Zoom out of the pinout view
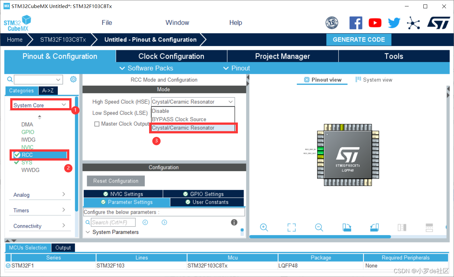Image resolution: width=454 pixels, height=277 pixels. coord(319,227)
